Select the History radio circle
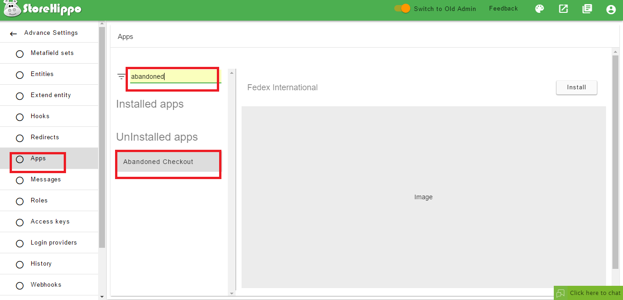 [20, 265]
